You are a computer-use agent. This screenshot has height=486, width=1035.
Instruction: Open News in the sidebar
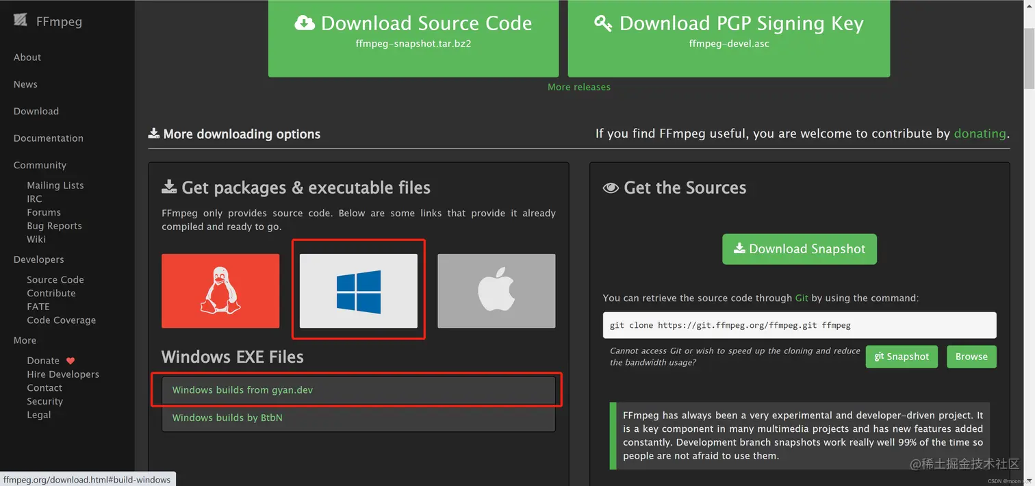25,84
